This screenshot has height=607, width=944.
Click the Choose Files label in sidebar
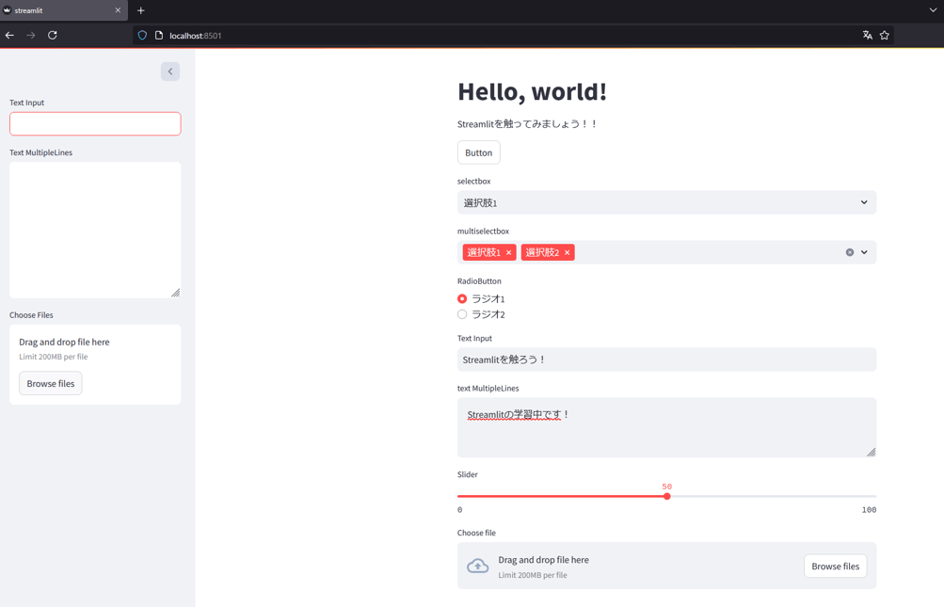[x=31, y=315]
